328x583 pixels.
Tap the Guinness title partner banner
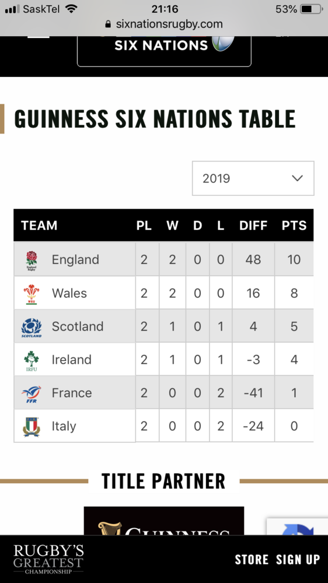click(x=164, y=521)
